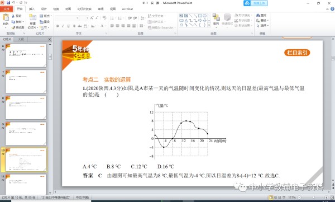Image resolution: width=335 pixels, height=202 pixels.
Task: Switch to the Acrobat ribbon tab
Action: pyautogui.click(x=127, y=9)
